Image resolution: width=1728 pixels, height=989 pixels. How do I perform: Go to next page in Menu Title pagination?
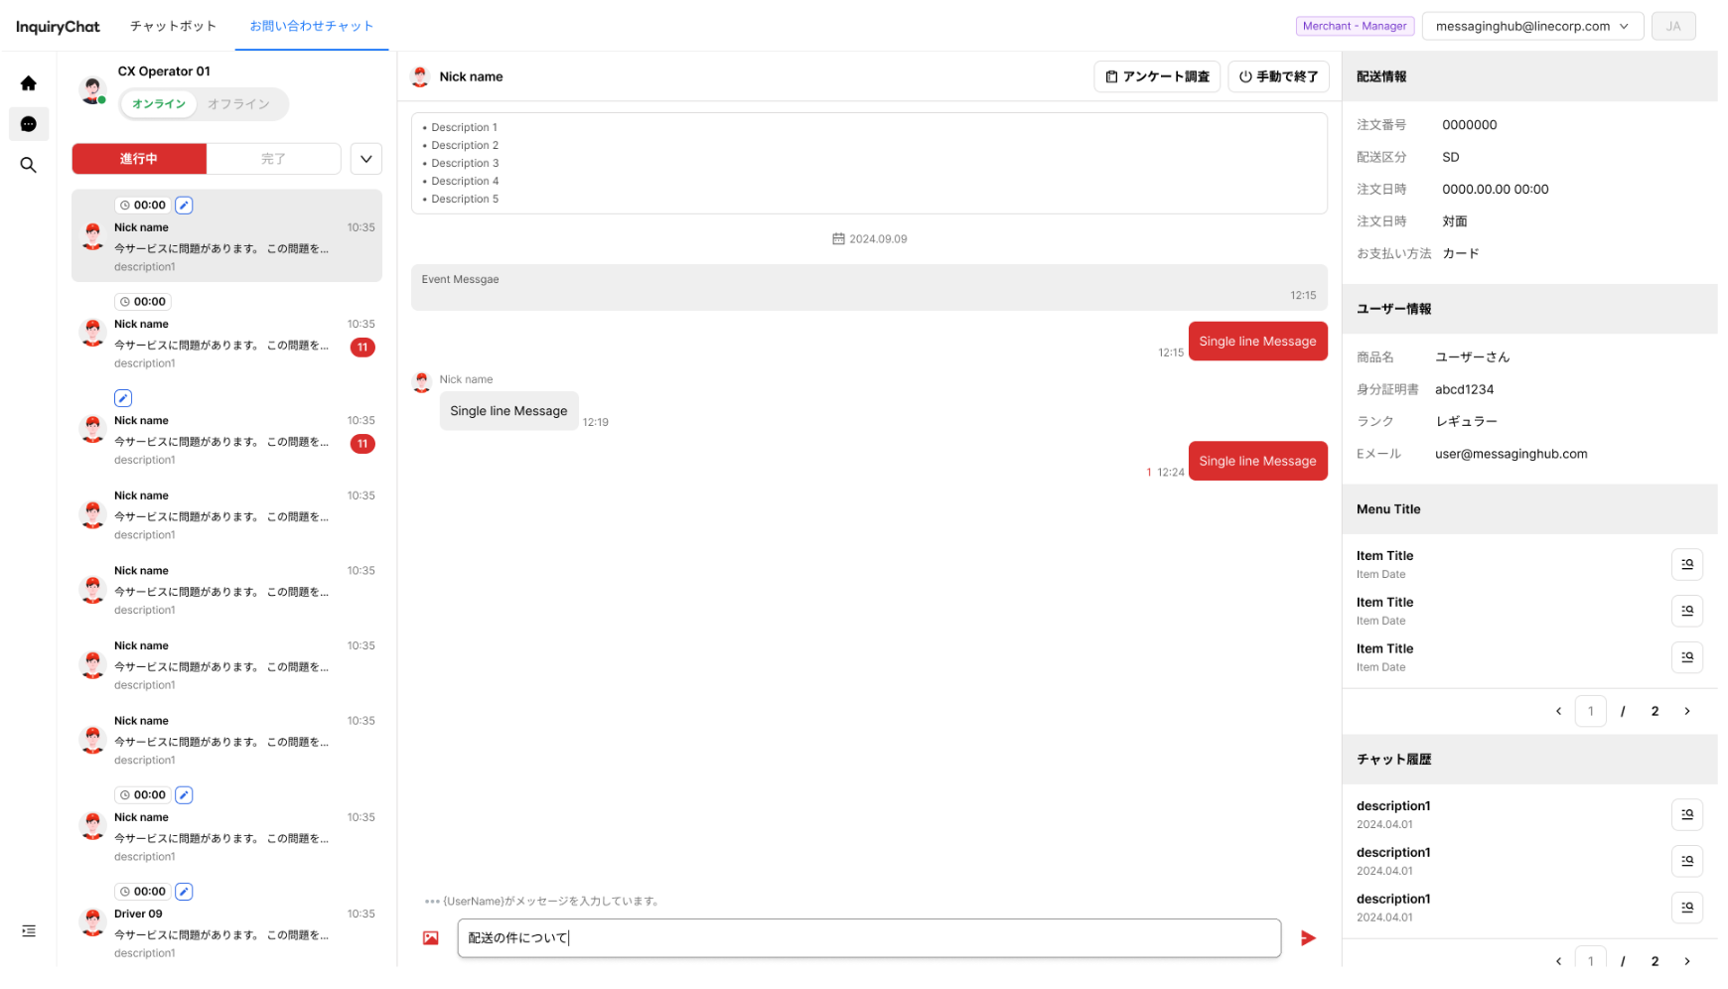[x=1686, y=711]
